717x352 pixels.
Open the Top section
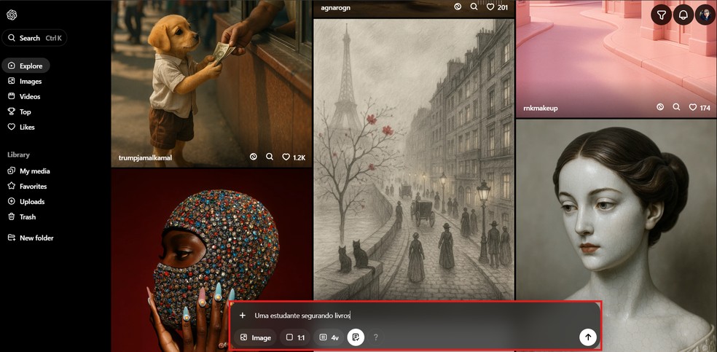(x=19, y=112)
